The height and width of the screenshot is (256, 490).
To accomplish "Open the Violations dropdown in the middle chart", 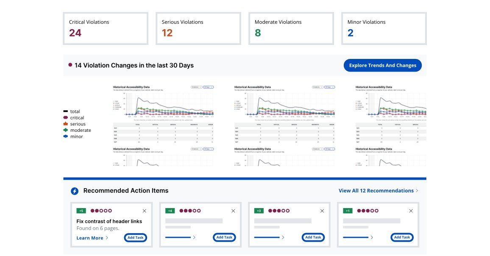I will coord(318,87).
